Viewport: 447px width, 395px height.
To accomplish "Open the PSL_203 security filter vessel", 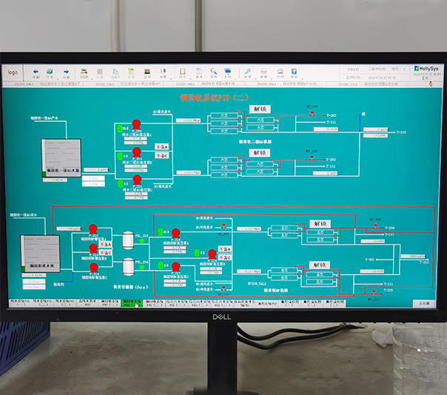I will pos(127,238).
